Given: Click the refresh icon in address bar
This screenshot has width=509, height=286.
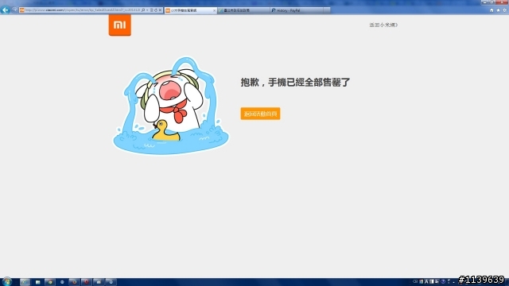Looking at the screenshot, I should 156,10.
